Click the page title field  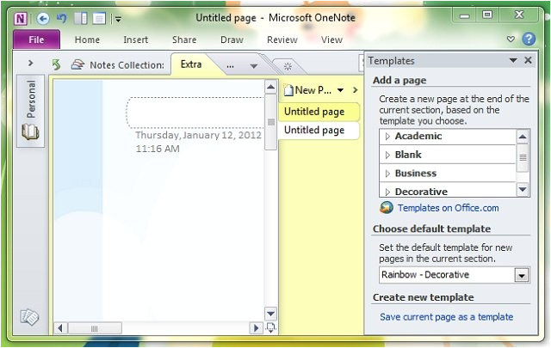(x=195, y=113)
